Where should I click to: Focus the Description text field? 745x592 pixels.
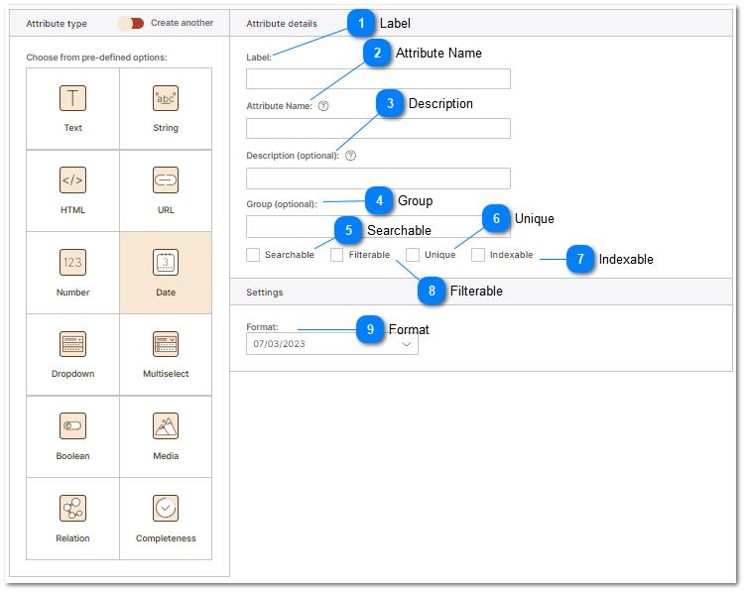click(x=378, y=178)
